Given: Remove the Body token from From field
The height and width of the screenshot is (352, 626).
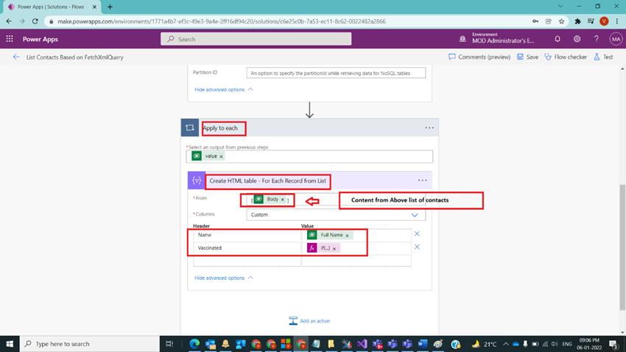Looking at the screenshot, I should point(282,200).
